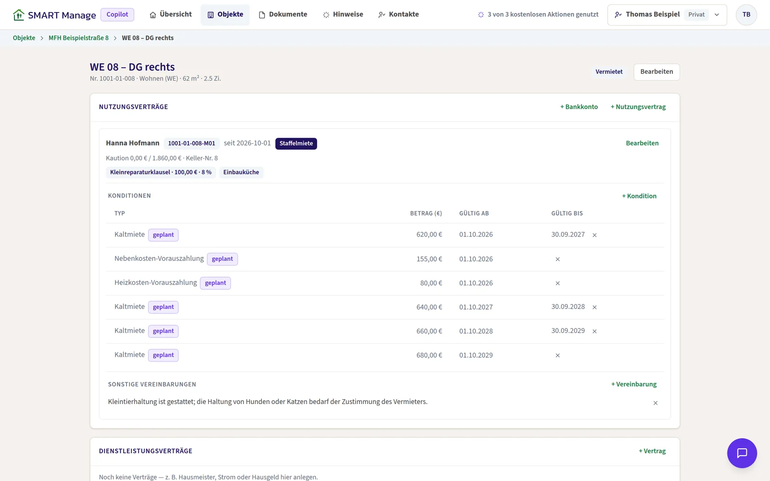The image size is (770, 481).
Task: Click the geplant badge on Nebenkosten-Vorauszahlung
Action: pyautogui.click(x=222, y=259)
